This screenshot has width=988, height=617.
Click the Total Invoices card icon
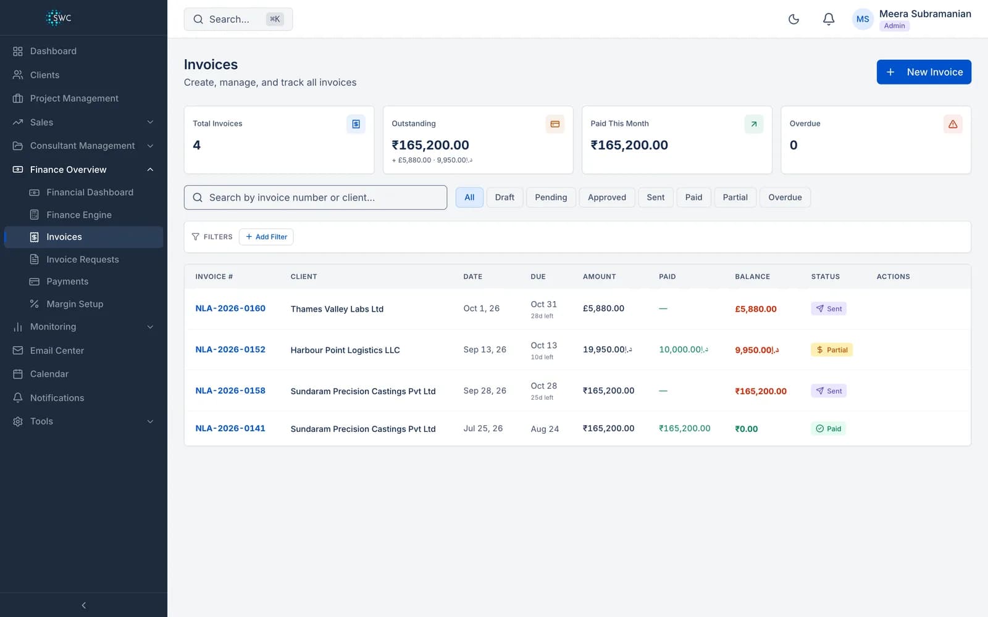pos(356,124)
